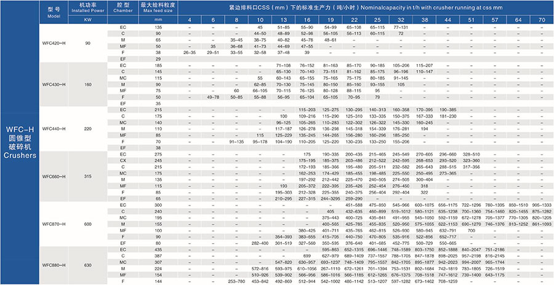Select the '型号 Model' column header
This screenshot has height=285, width=554.
click(x=54, y=12)
